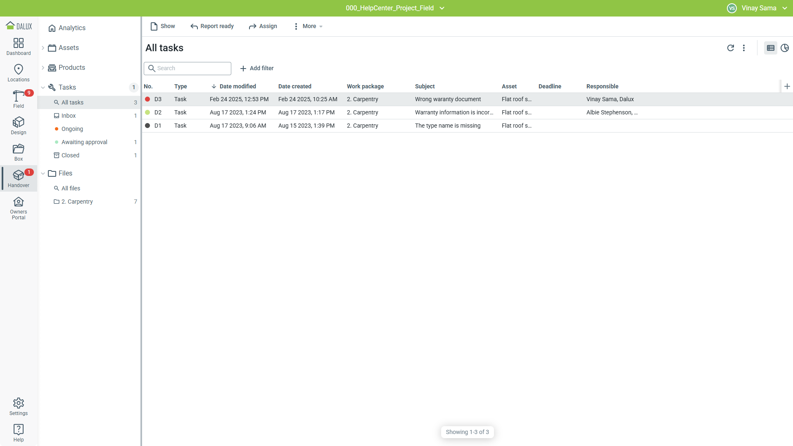Expand the Assets tree node

click(x=43, y=48)
